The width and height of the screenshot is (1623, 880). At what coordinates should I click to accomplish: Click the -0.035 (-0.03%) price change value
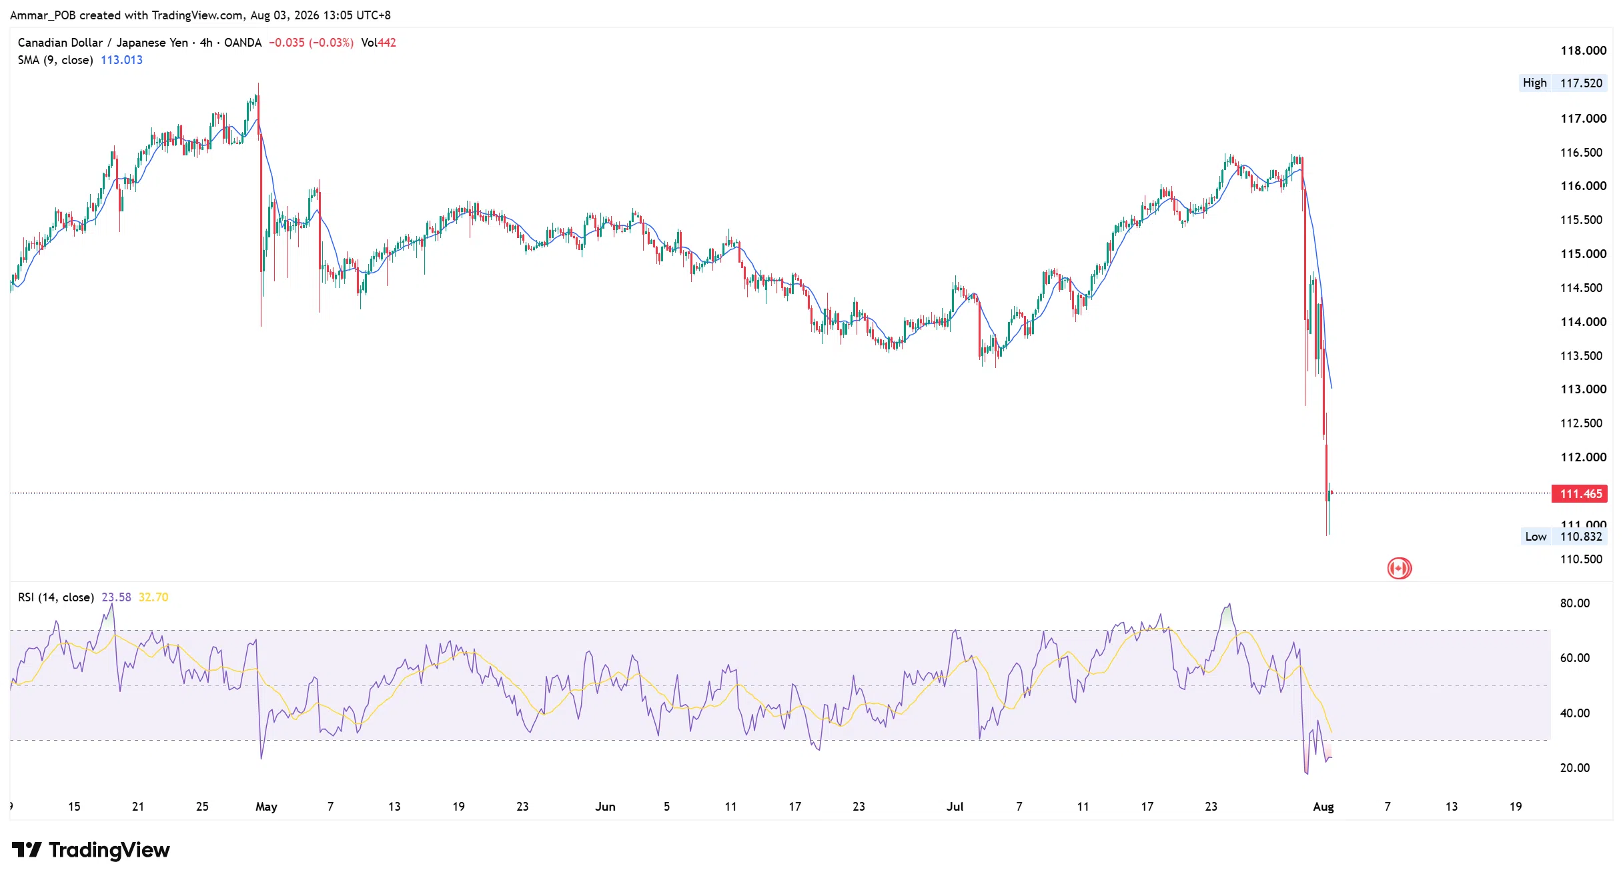pyautogui.click(x=311, y=43)
